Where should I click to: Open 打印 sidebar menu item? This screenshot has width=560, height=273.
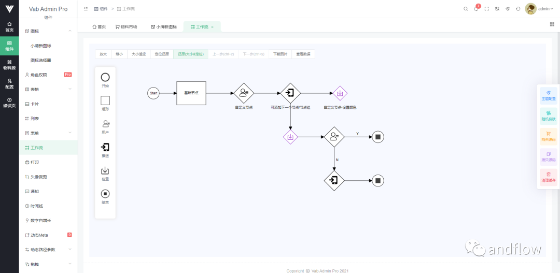tap(48, 162)
